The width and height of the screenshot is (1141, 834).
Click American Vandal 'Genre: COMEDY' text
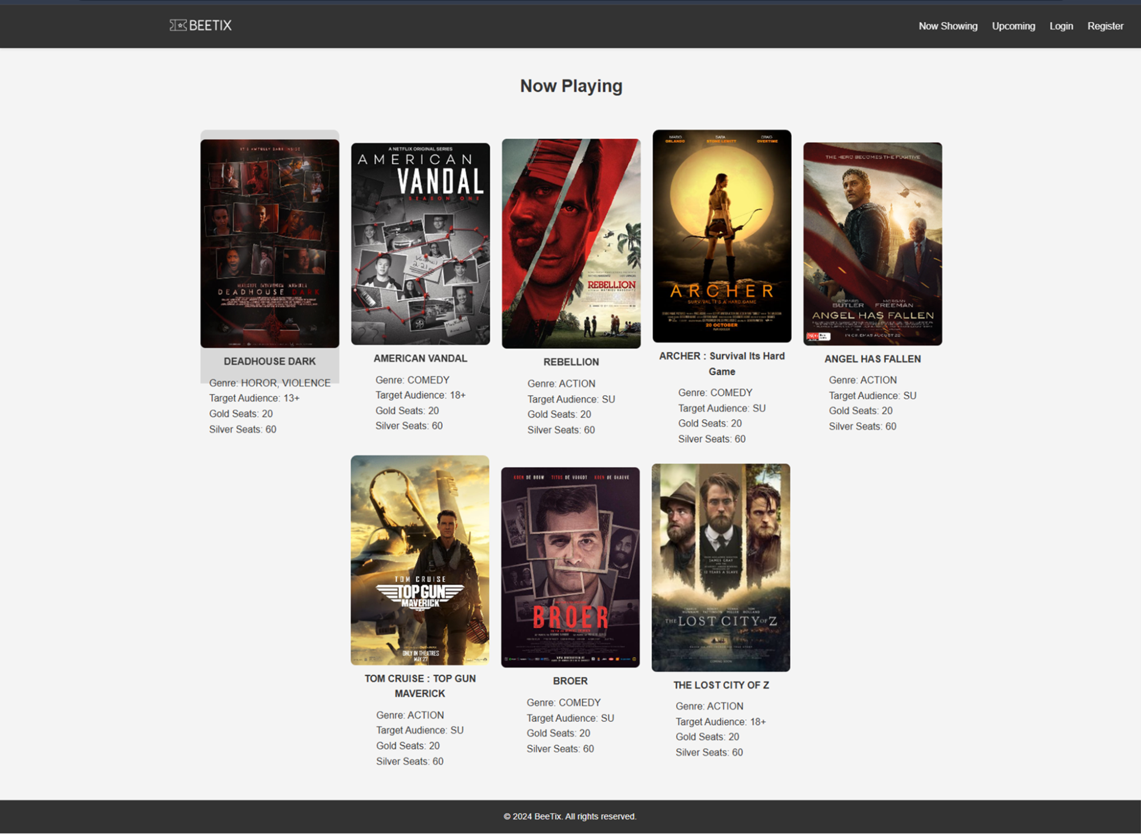click(412, 380)
